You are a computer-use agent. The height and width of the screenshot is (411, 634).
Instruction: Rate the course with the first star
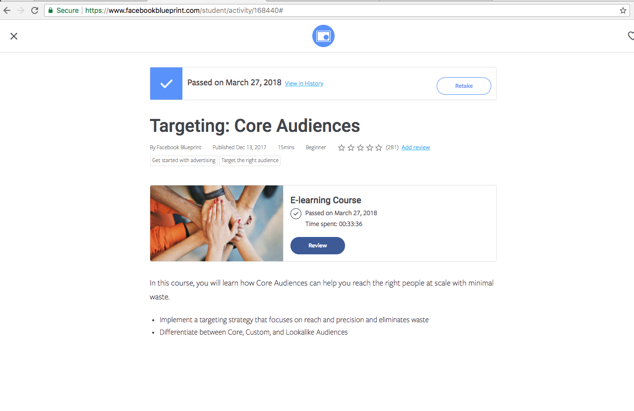342,147
